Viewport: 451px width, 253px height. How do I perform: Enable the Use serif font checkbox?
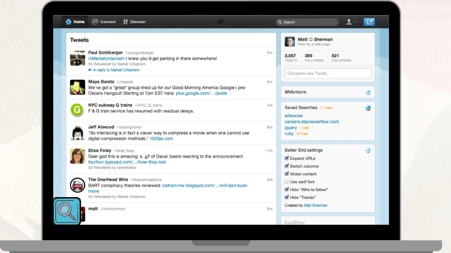[x=287, y=182]
